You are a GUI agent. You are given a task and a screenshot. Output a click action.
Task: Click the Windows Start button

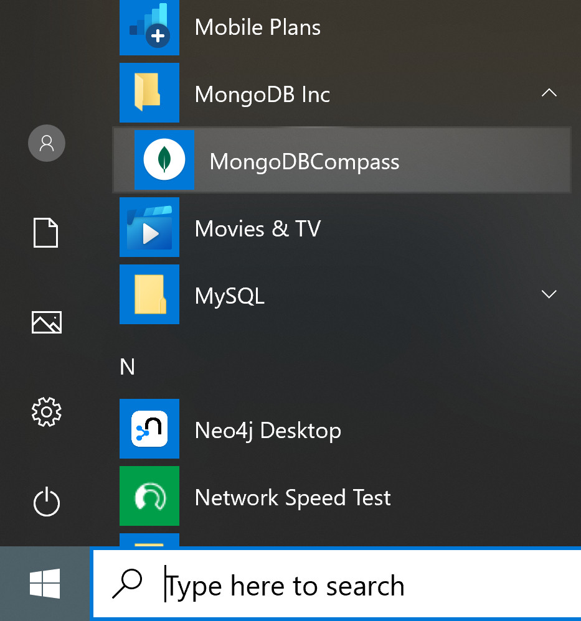45,584
